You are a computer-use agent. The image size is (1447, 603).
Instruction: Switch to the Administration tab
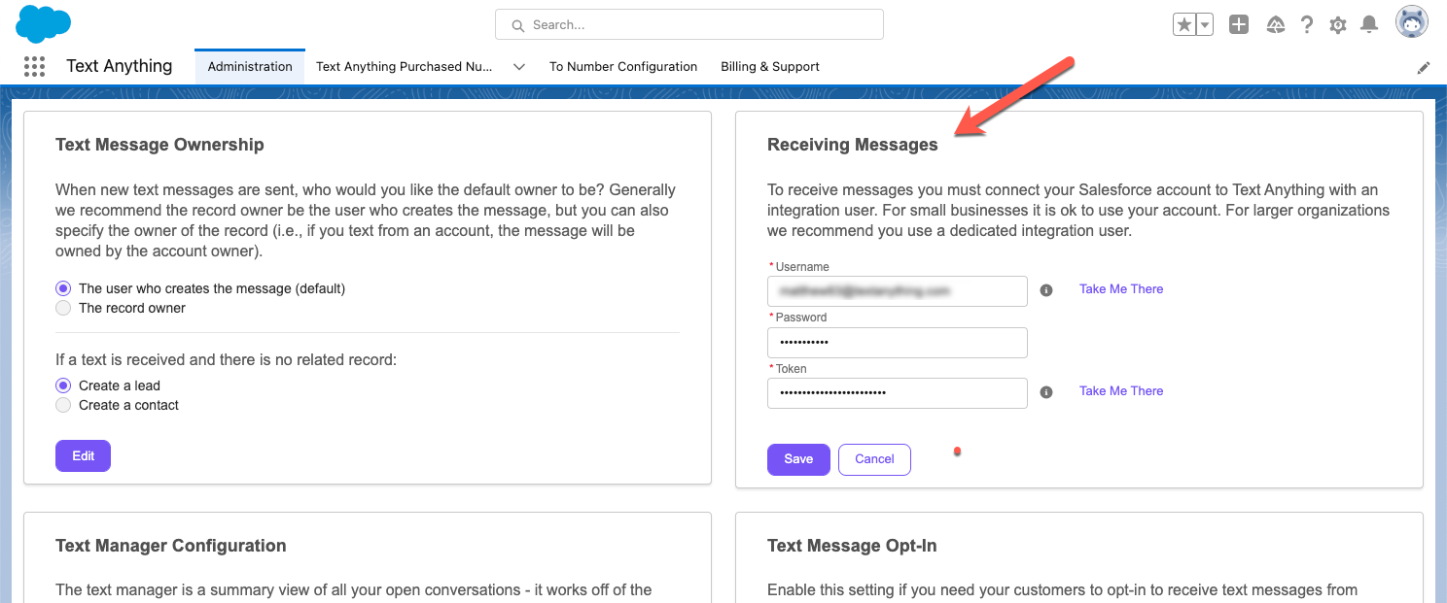click(250, 66)
